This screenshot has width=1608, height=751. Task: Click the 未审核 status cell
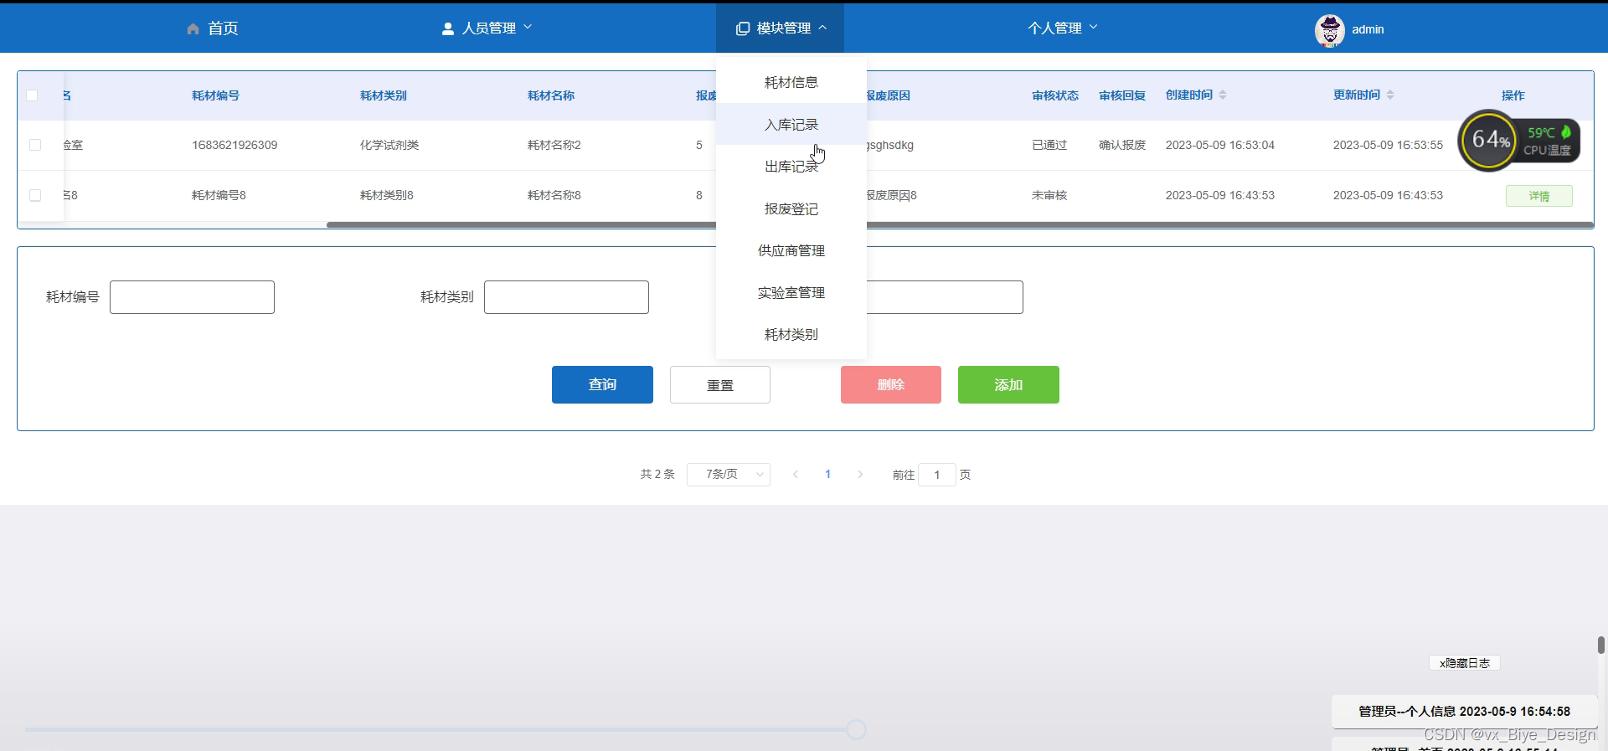1049,195
